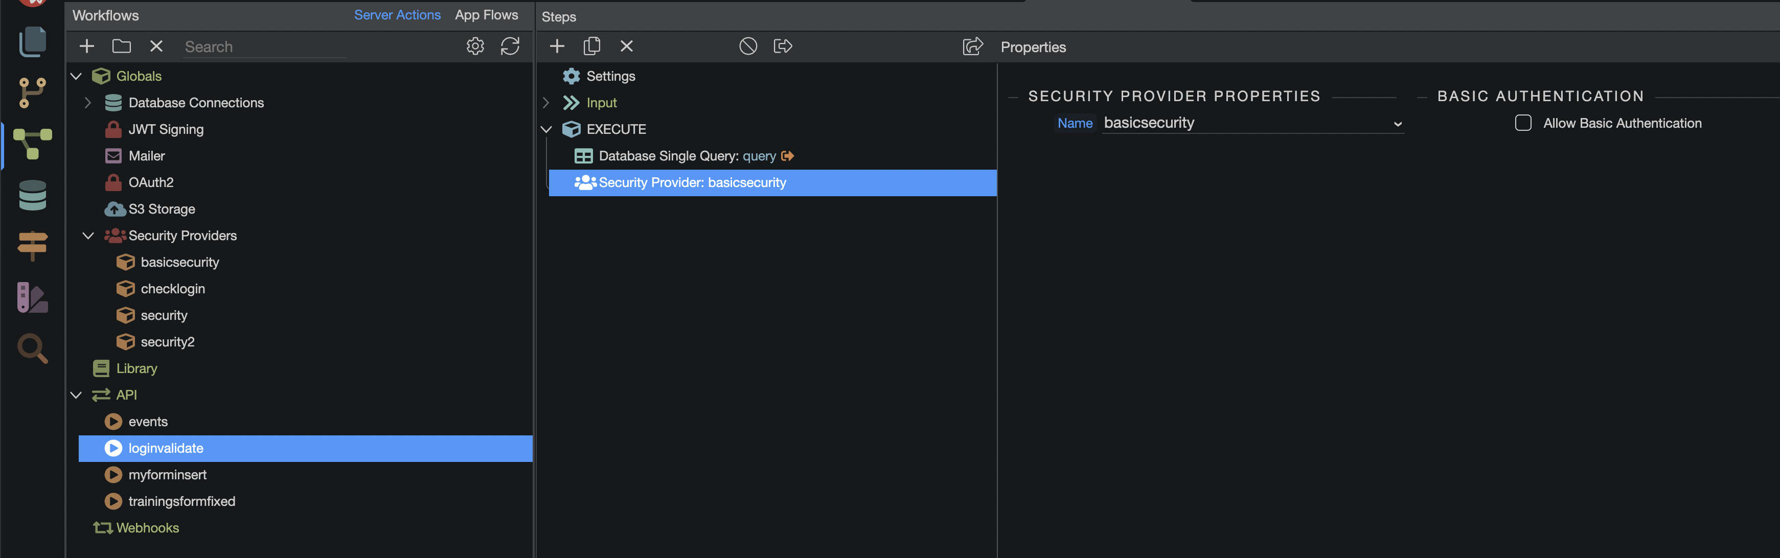
Task: Collapse Security Providers node
Action: (88, 236)
